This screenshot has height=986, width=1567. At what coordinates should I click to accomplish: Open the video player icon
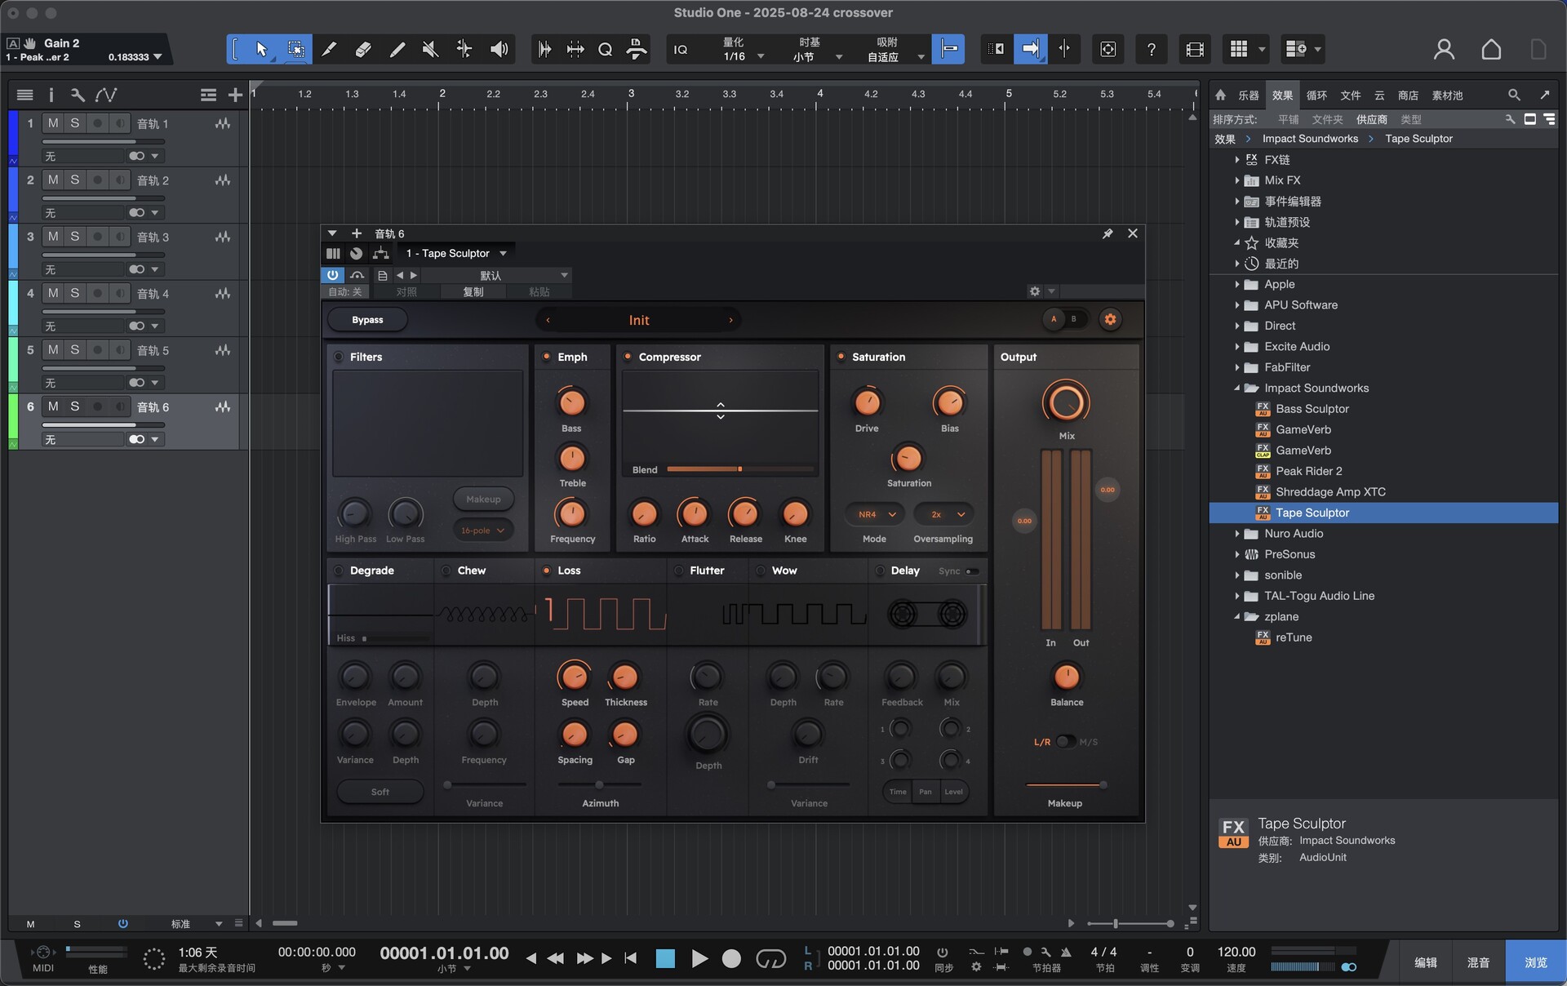tap(1194, 50)
